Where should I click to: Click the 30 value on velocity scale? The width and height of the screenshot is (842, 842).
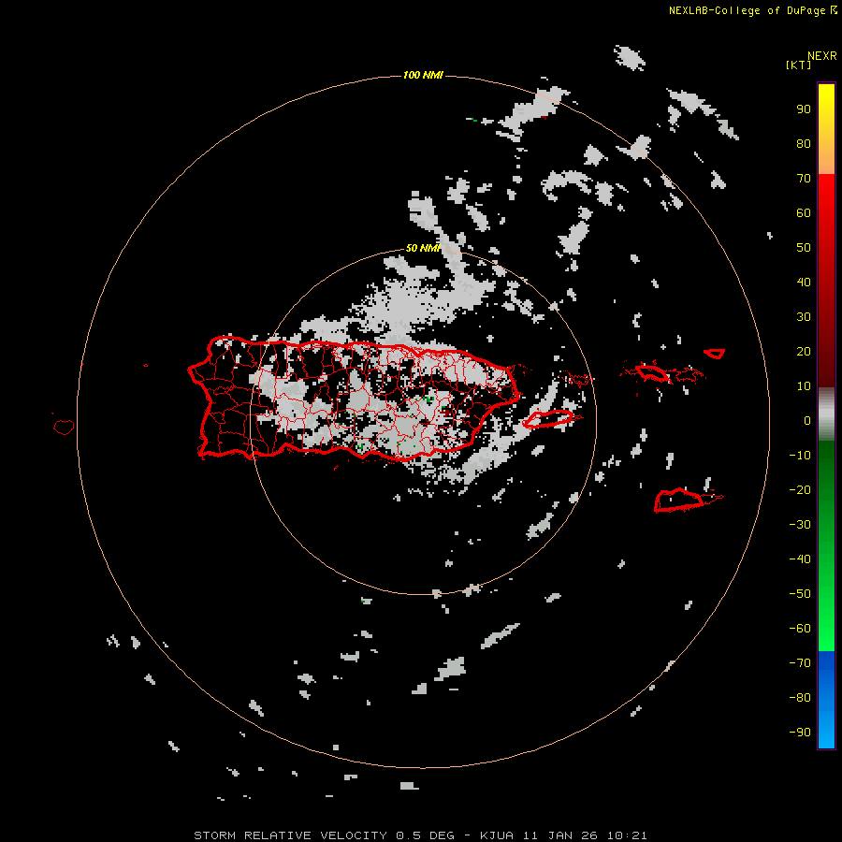click(804, 317)
